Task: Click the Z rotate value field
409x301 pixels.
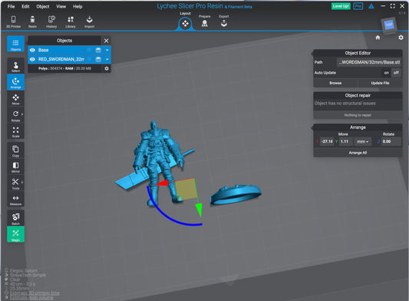Action: point(391,141)
